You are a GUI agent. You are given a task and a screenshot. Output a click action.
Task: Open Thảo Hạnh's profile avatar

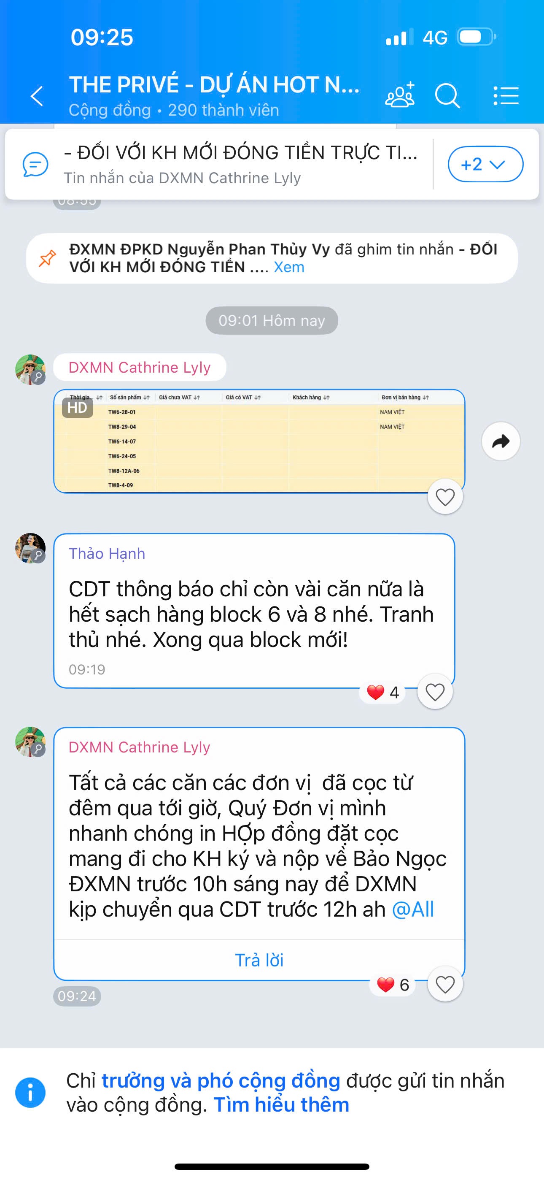click(30, 548)
